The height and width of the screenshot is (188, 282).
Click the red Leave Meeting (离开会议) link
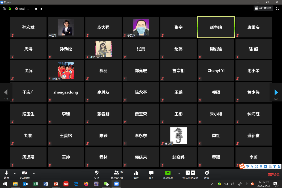[274, 174]
